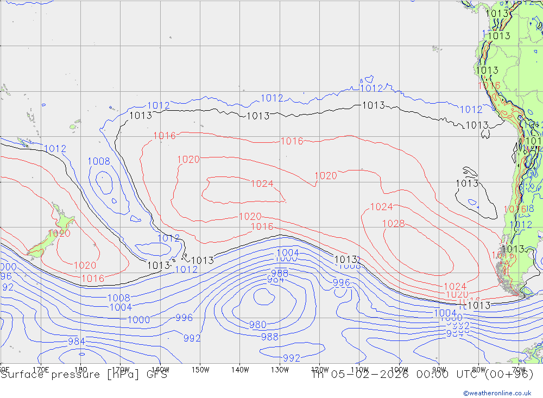
Task: Open the weatheronline.co.uk copyright link
Action: (497, 393)
